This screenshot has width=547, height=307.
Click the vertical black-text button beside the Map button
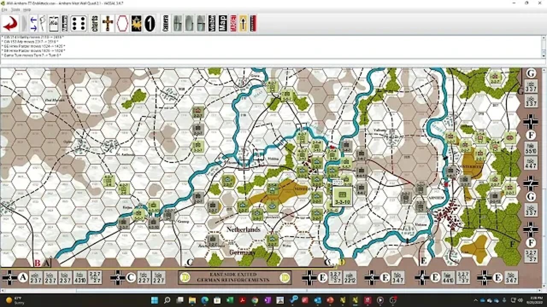pyautogui.click(x=212, y=23)
